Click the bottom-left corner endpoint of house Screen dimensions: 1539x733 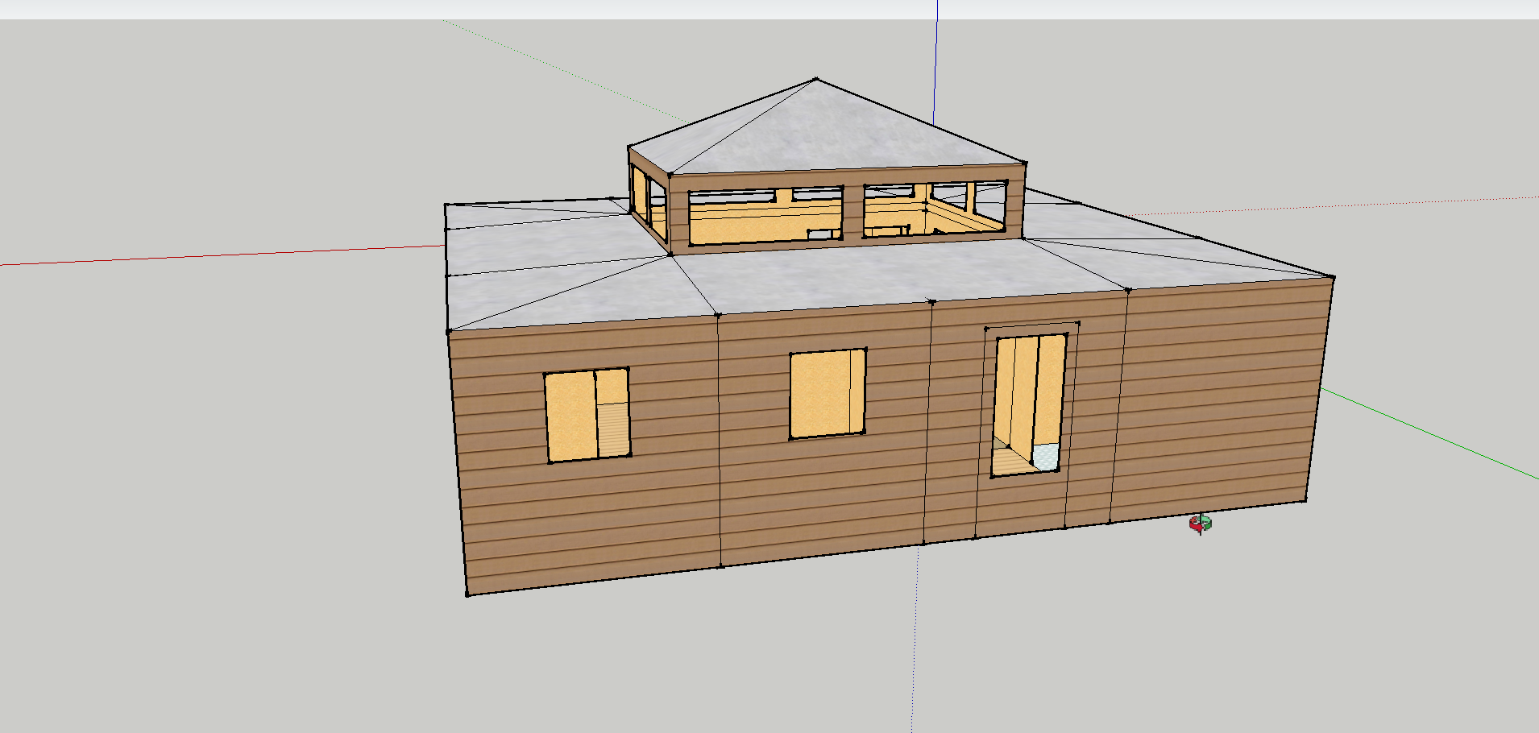pyautogui.click(x=467, y=594)
